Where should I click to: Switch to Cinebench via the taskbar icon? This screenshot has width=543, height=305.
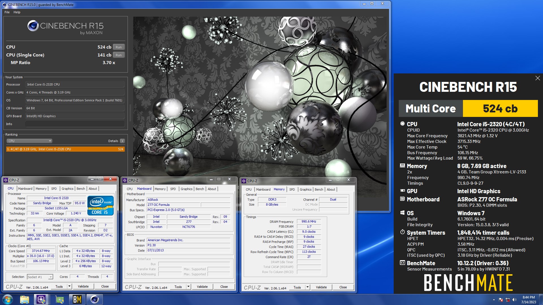pyautogui.click(x=94, y=299)
